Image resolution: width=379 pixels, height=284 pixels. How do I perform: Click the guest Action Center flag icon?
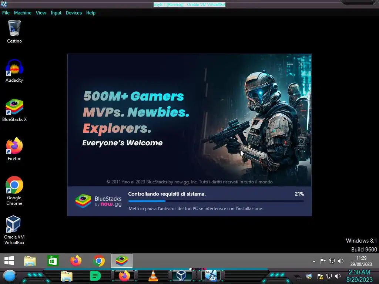[x=323, y=261]
